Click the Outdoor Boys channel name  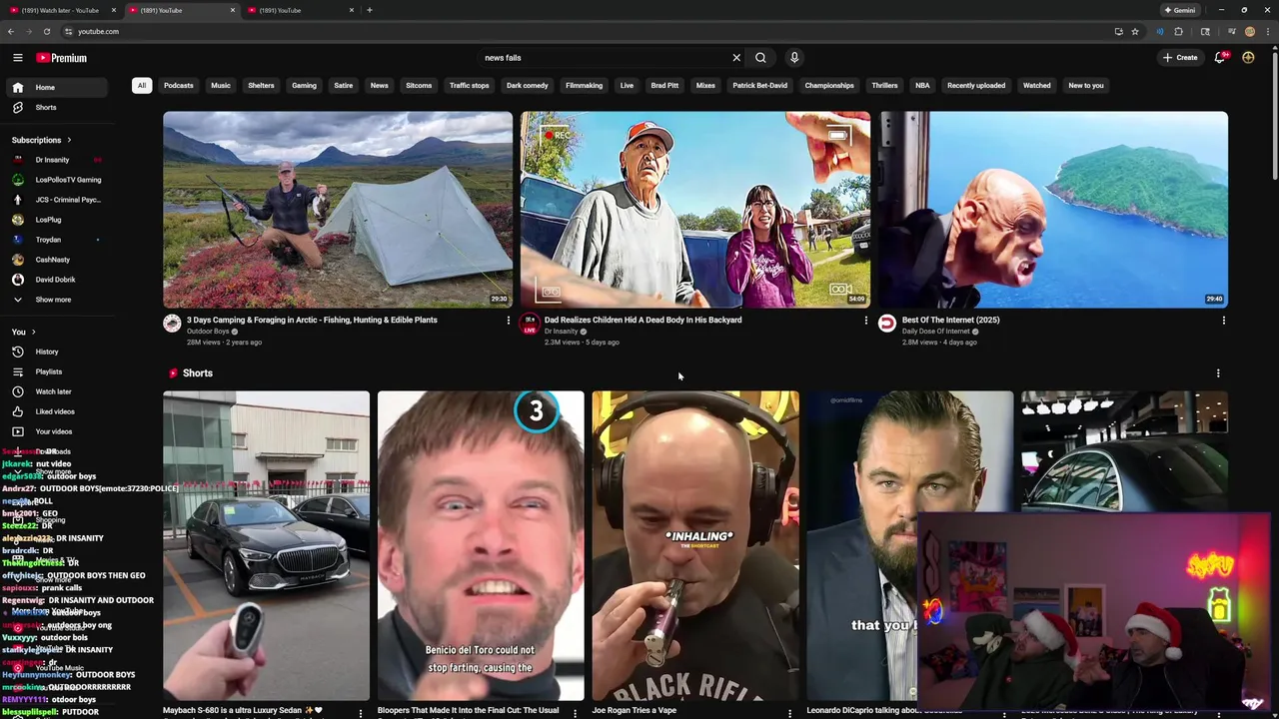208,332
